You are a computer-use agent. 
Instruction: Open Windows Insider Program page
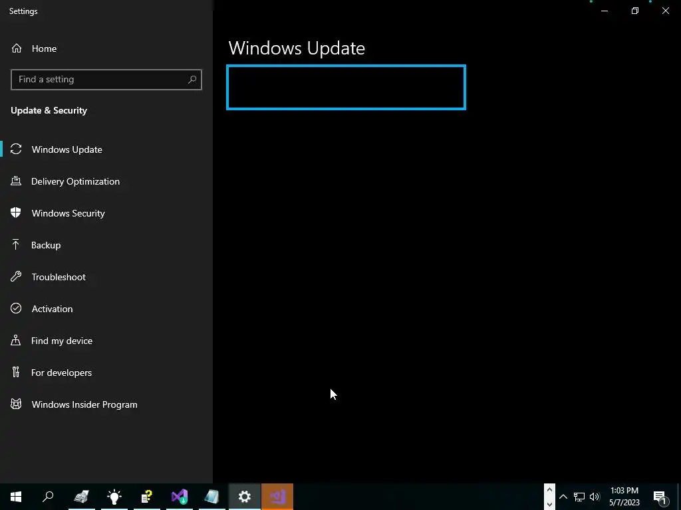pyautogui.click(x=106, y=404)
